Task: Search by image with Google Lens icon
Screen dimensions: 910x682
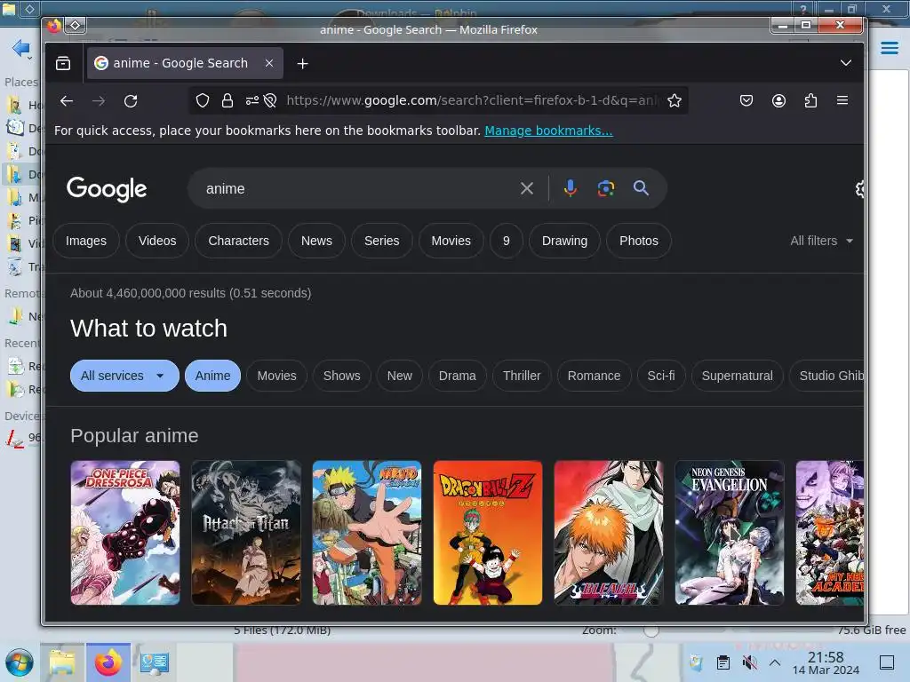Action: pos(606,188)
